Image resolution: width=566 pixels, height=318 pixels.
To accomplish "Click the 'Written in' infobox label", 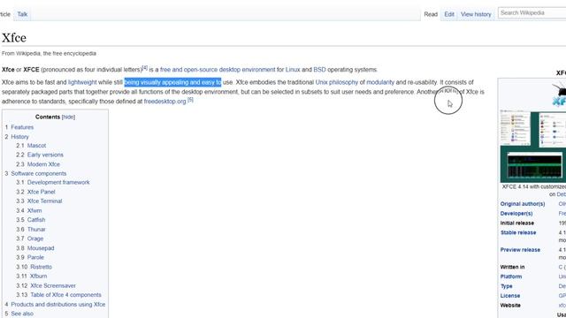I will point(512,267).
